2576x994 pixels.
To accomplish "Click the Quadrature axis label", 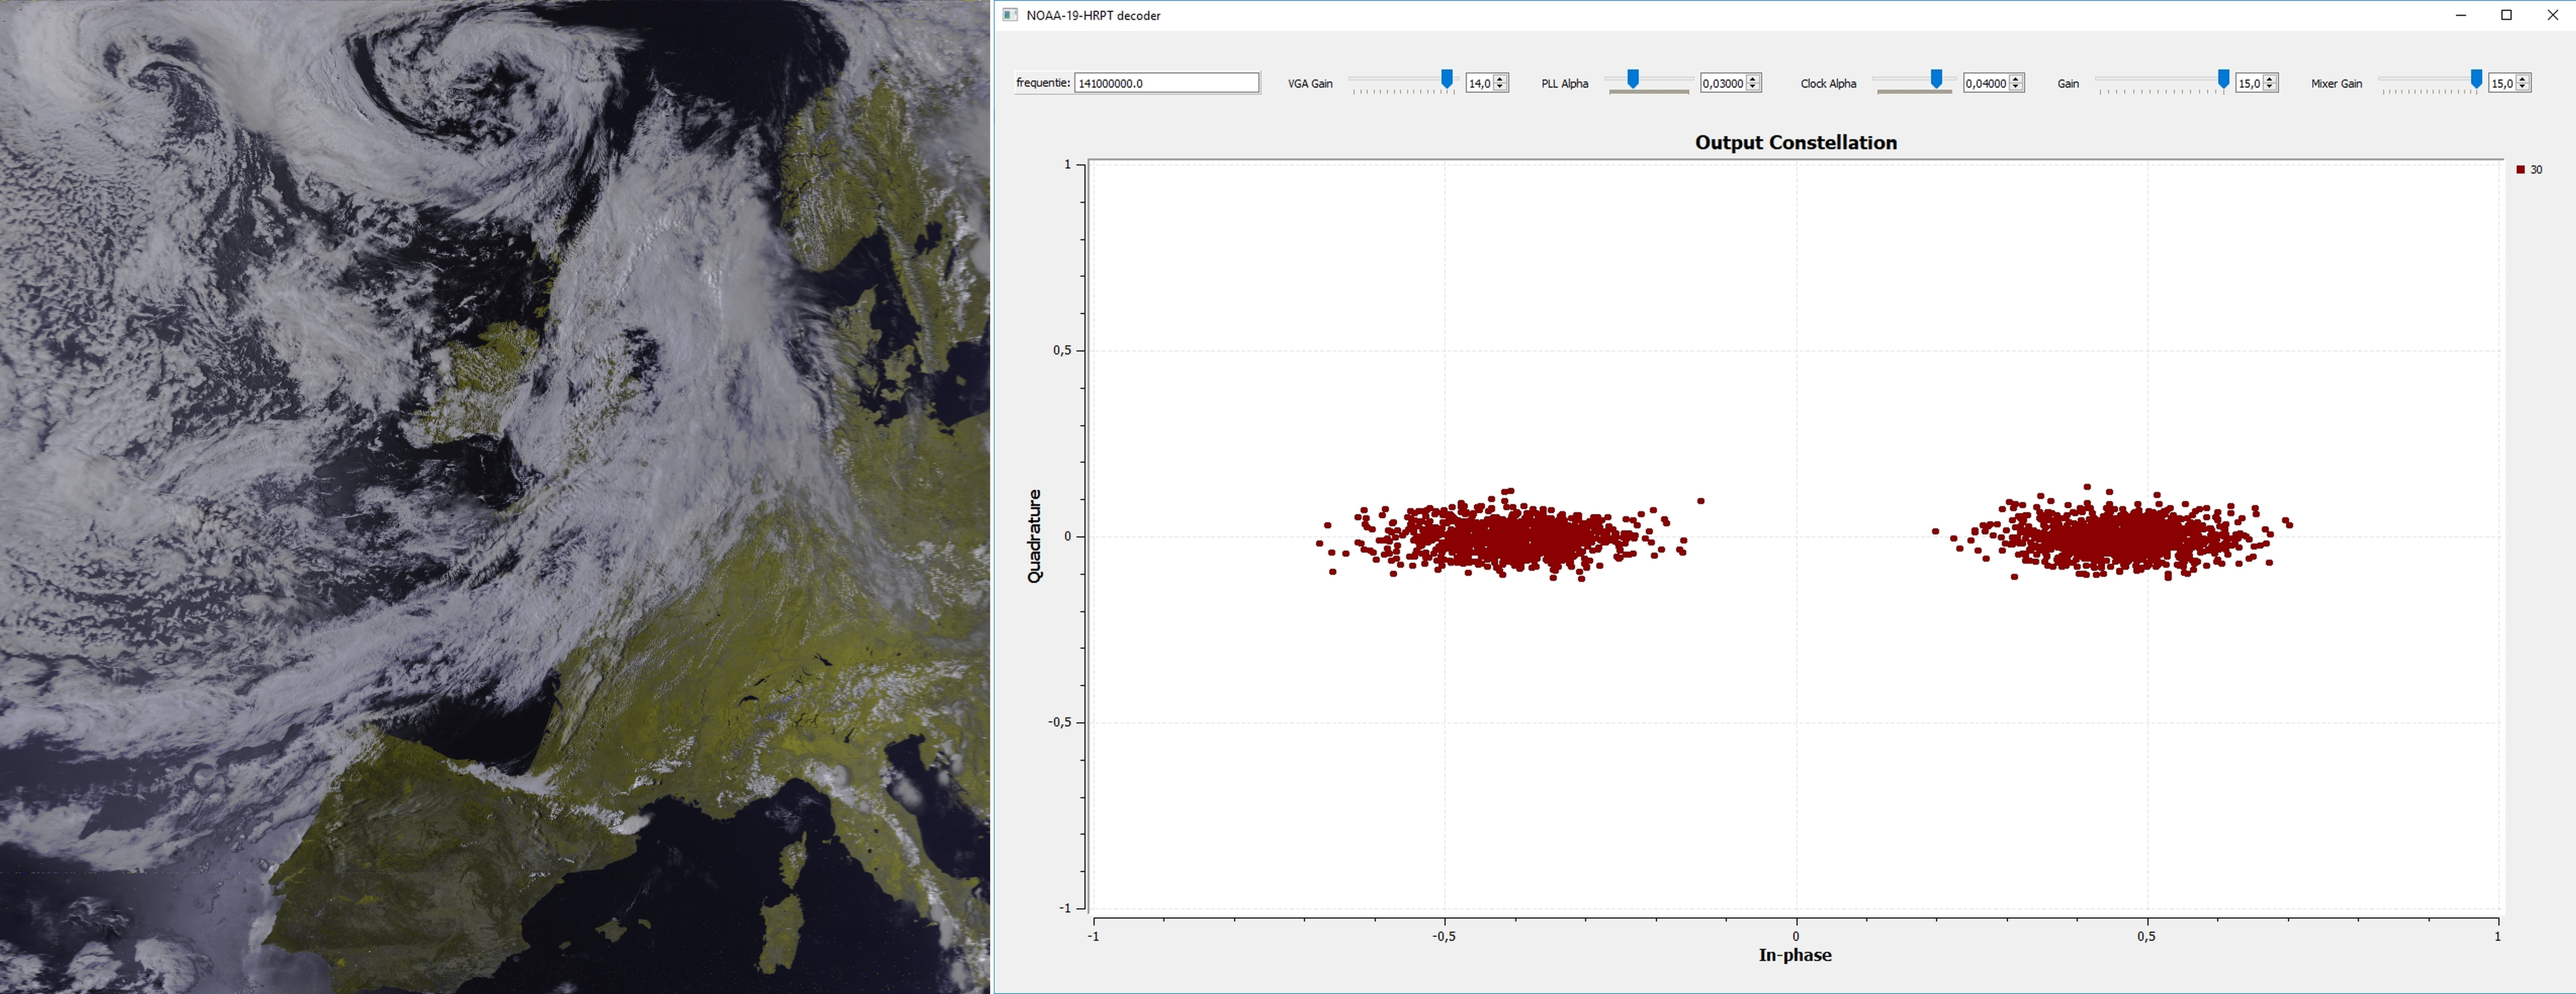I will tap(1034, 536).
